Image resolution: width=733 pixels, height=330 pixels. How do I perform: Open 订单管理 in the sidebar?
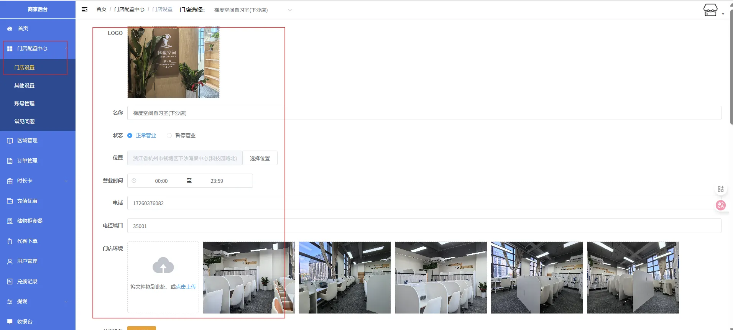tap(27, 161)
